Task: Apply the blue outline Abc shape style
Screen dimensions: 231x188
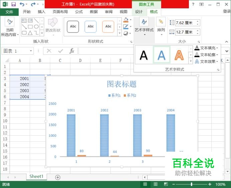Action: click(x=90, y=27)
